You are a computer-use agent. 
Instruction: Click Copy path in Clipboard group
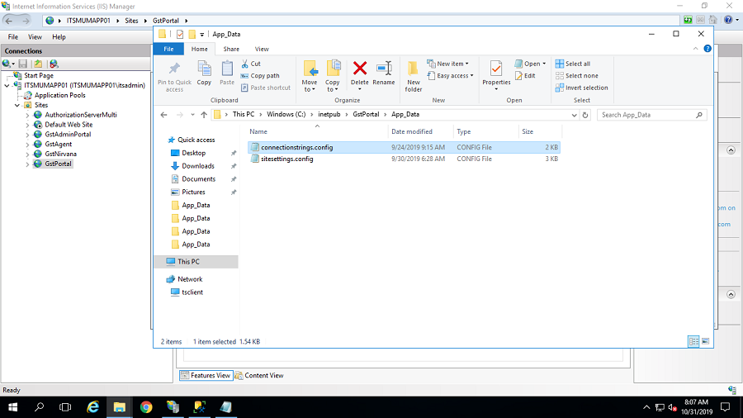click(260, 76)
